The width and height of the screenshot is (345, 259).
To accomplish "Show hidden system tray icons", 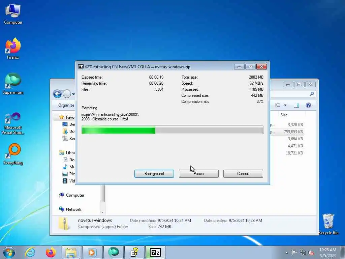I will [x=286, y=253].
